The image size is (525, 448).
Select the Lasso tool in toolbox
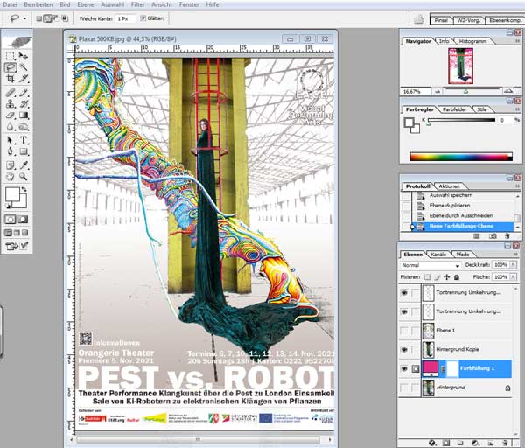click(x=10, y=66)
